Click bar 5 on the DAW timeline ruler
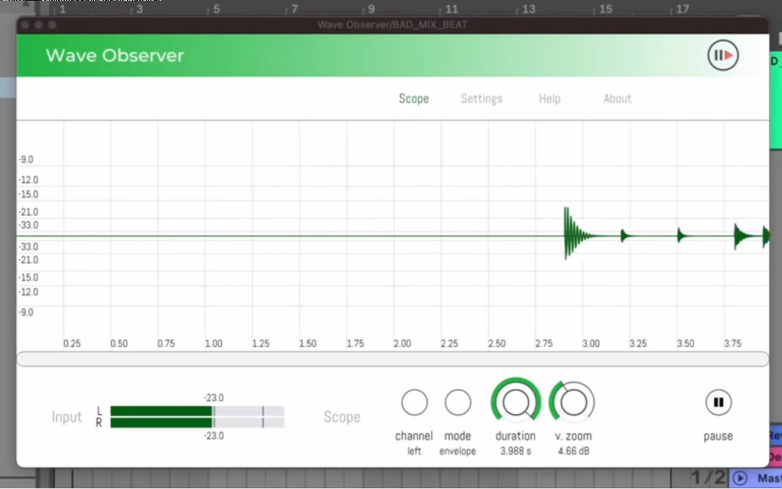This screenshot has width=782, height=489. tap(216, 9)
